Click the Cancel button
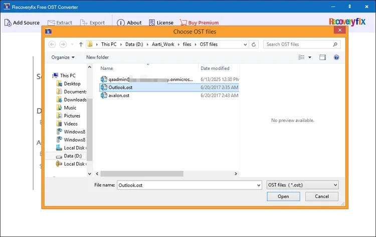 tap(322, 196)
